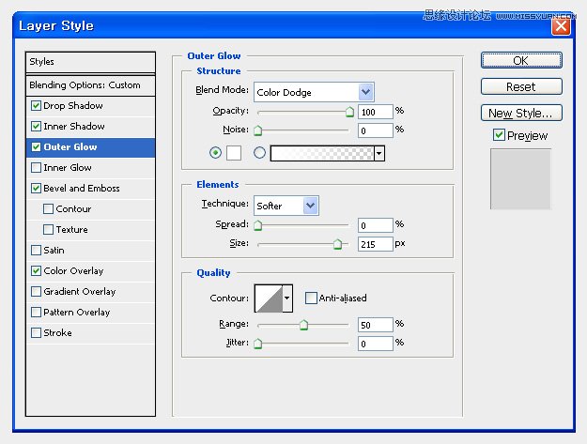Enable the Inner Glow checkbox
The height and width of the screenshot is (444, 587).
(x=36, y=167)
